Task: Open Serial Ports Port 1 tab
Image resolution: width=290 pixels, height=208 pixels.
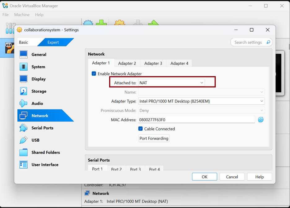Action: [98, 168]
